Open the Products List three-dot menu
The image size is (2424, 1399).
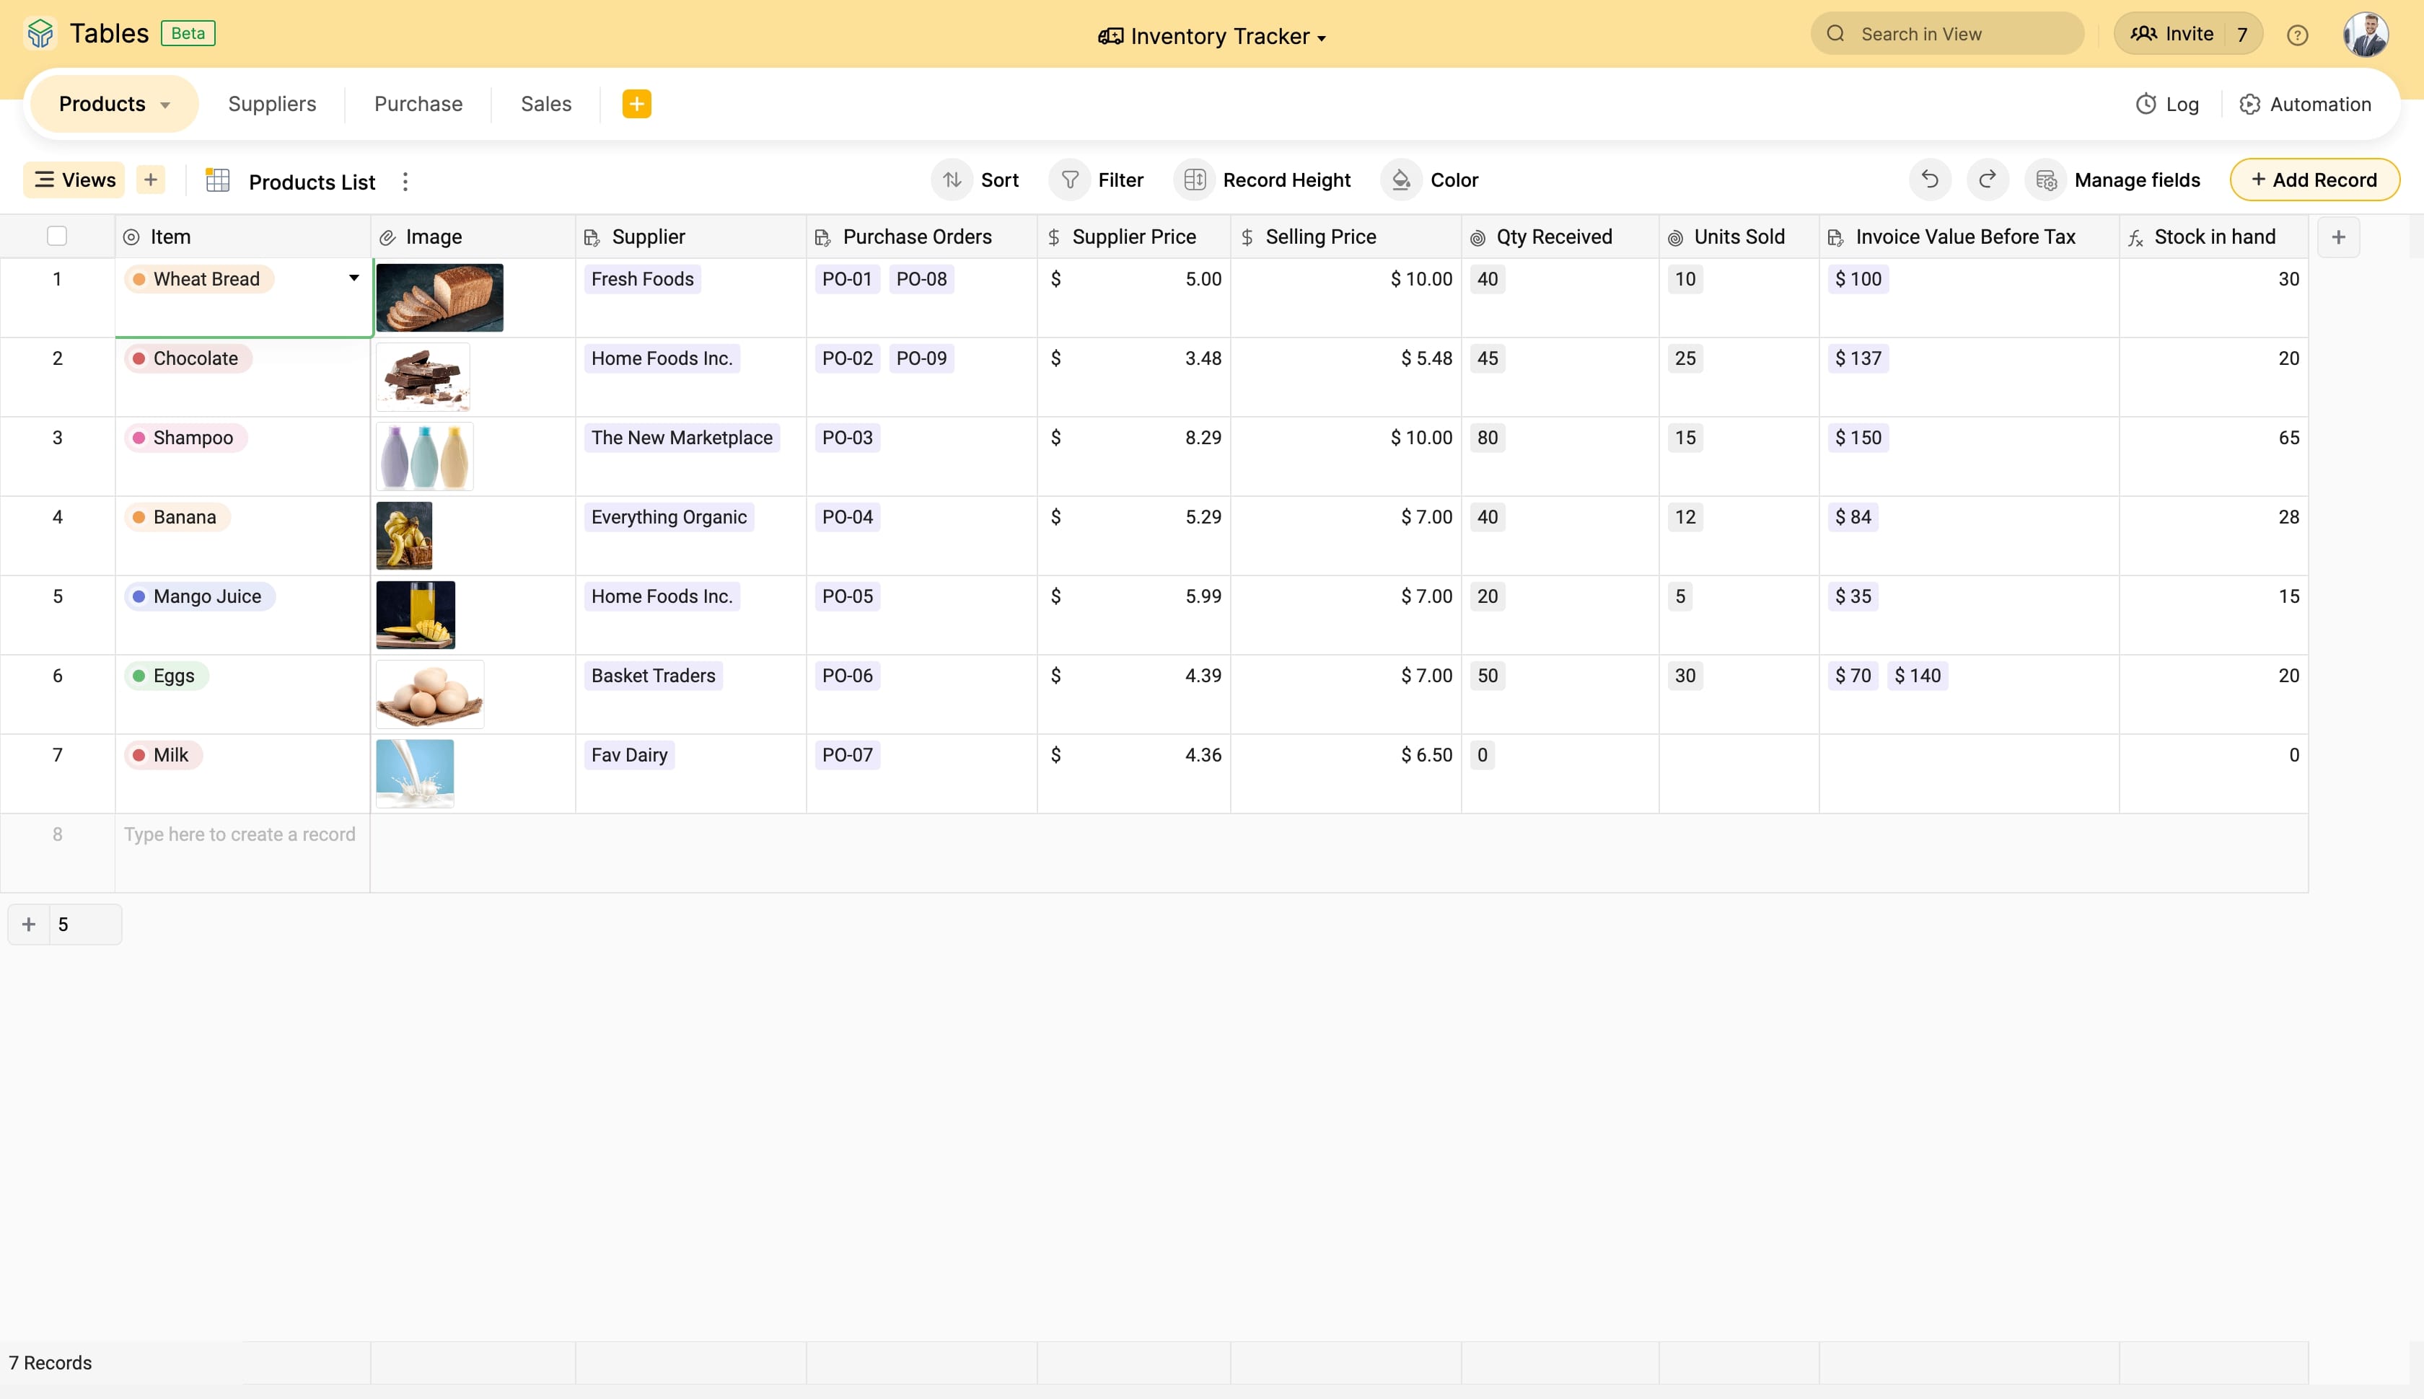coord(405,182)
